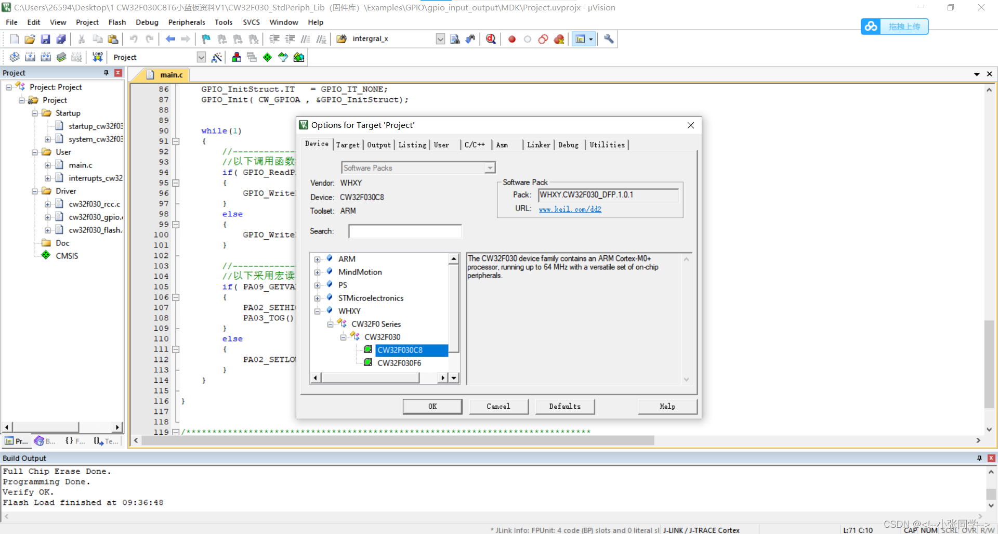Close the Build Output panel
998x534 pixels.
click(991, 458)
